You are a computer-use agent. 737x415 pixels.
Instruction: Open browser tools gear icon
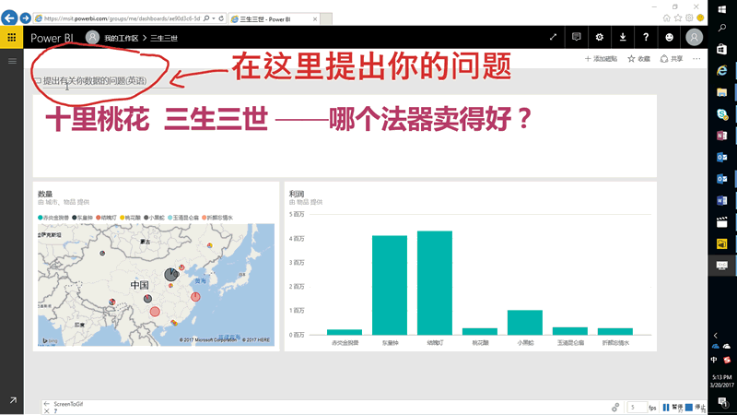[689, 18]
